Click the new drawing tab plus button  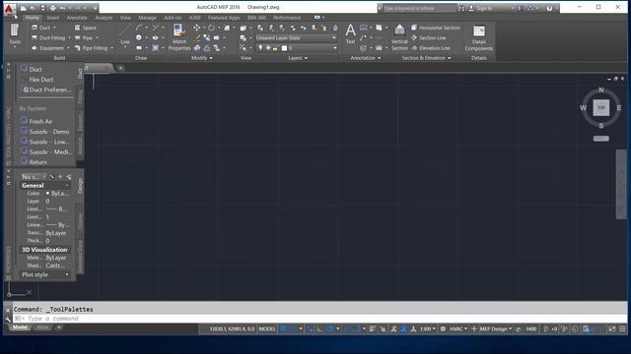[x=120, y=68]
